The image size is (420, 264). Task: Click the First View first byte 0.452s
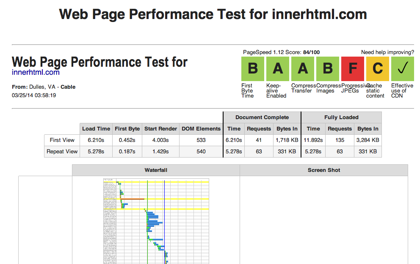point(127,140)
